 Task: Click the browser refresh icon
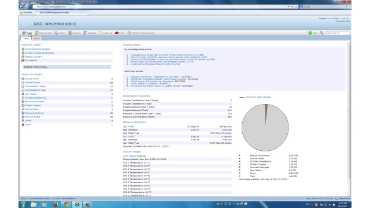click(x=292, y=6)
